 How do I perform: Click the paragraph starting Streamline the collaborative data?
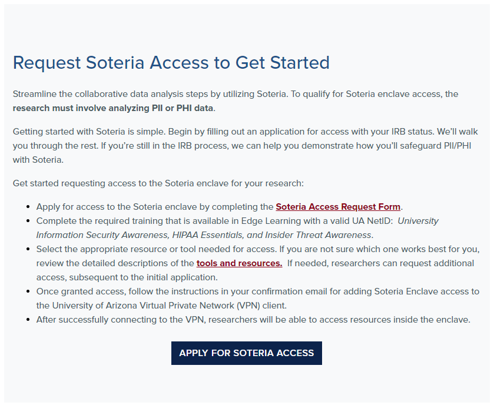[x=236, y=101]
